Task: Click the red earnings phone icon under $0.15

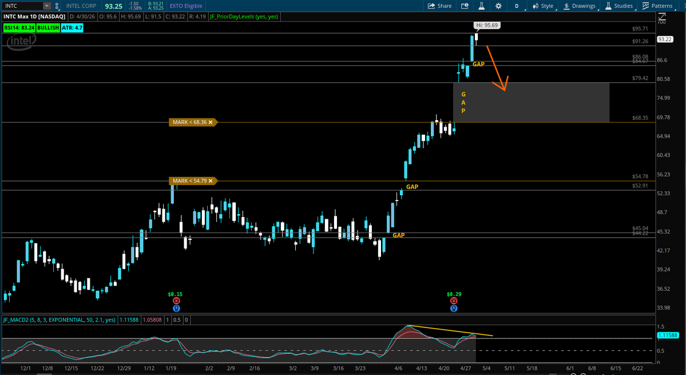Action: point(176,301)
